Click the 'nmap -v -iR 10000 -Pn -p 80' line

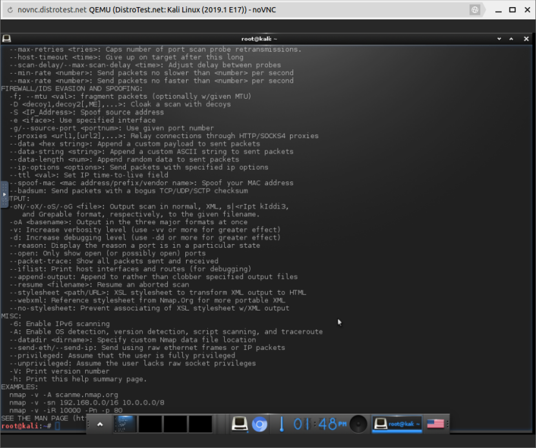pyautogui.click(x=66, y=410)
